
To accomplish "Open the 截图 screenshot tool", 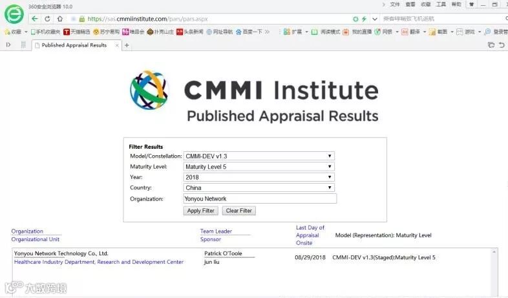I will [438, 32].
